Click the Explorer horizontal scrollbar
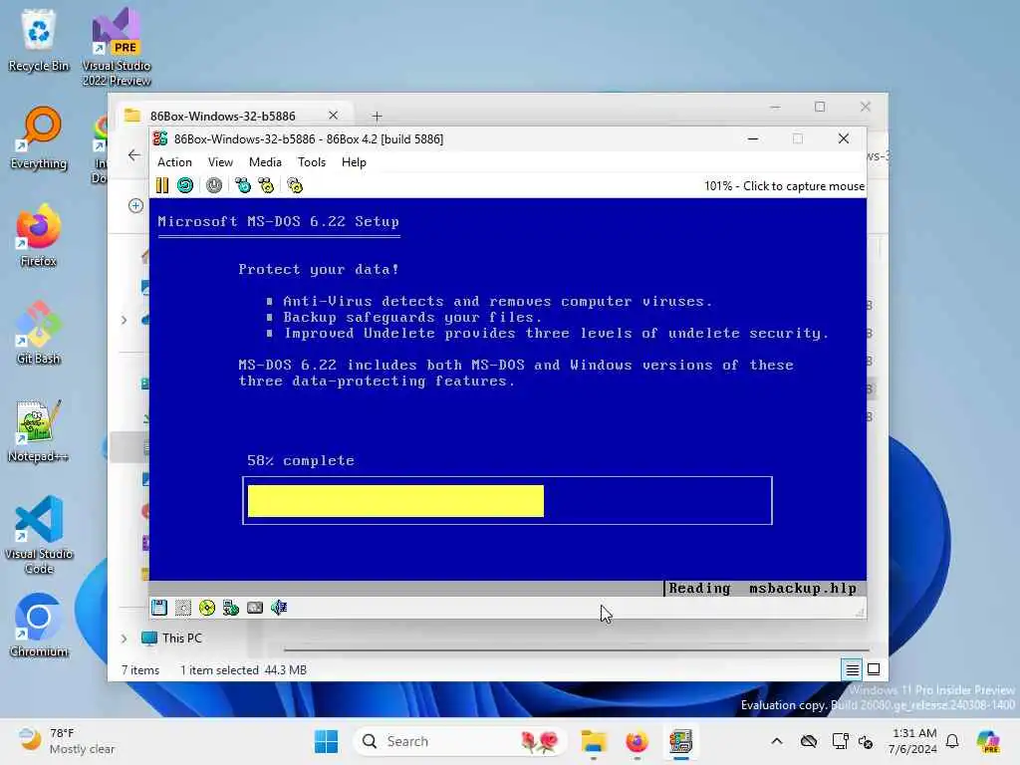The width and height of the screenshot is (1020, 765). click(x=576, y=649)
